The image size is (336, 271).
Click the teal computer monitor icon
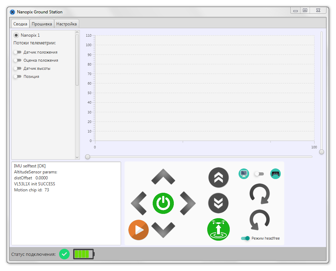[244, 174]
